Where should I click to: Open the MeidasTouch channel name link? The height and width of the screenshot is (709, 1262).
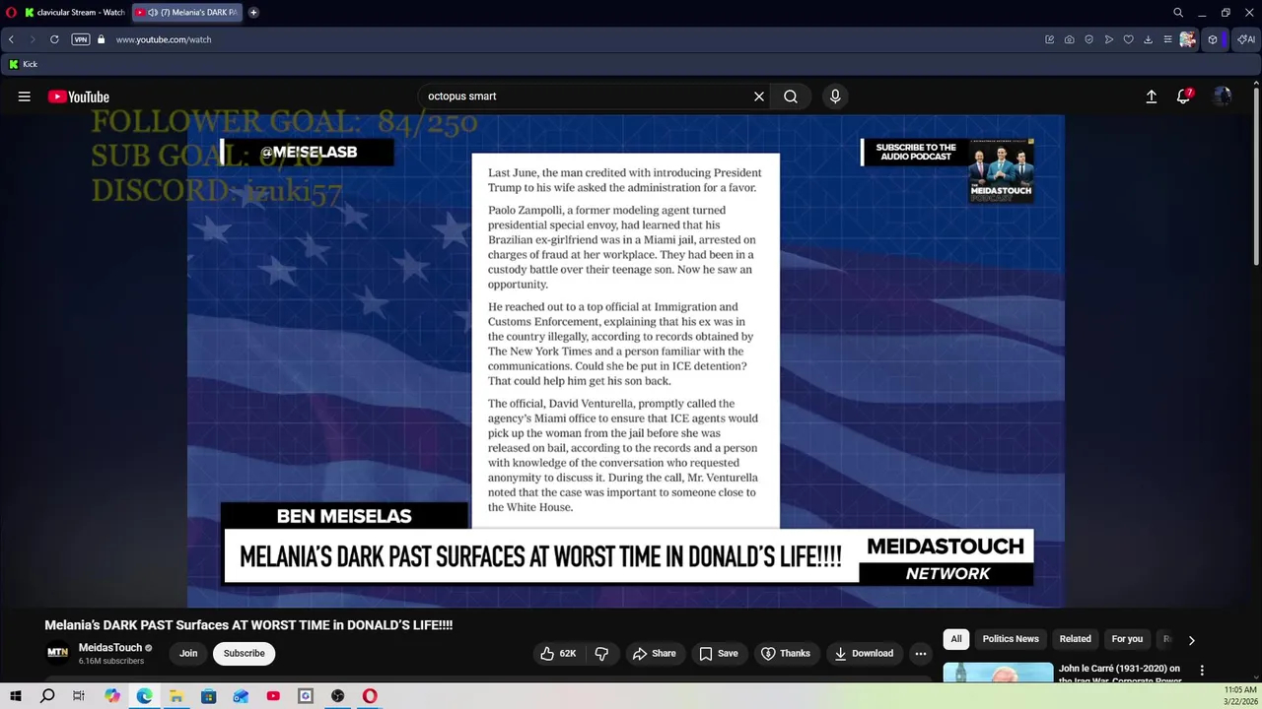[110, 647]
